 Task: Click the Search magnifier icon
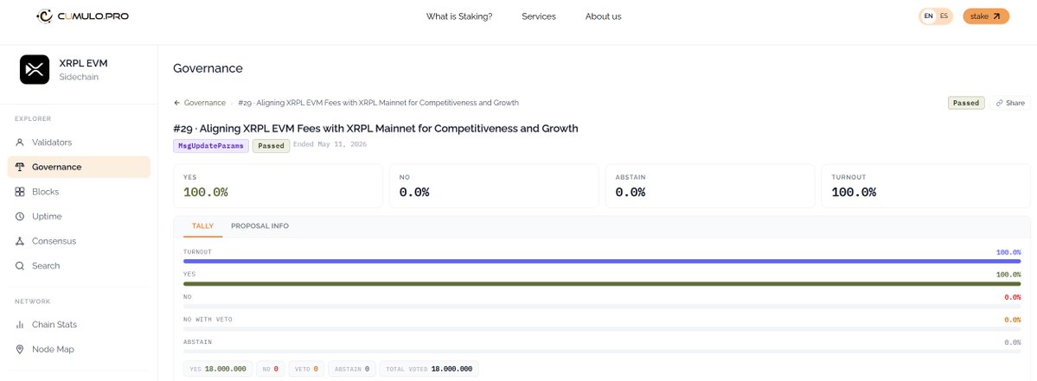[x=20, y=265]
